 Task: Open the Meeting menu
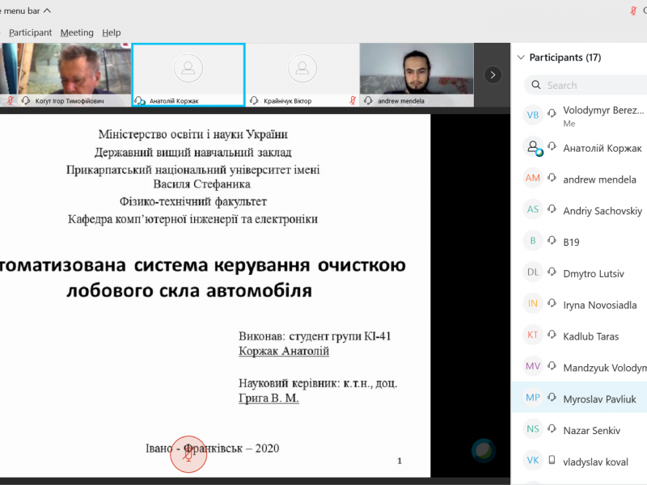[x=77, y=32]
